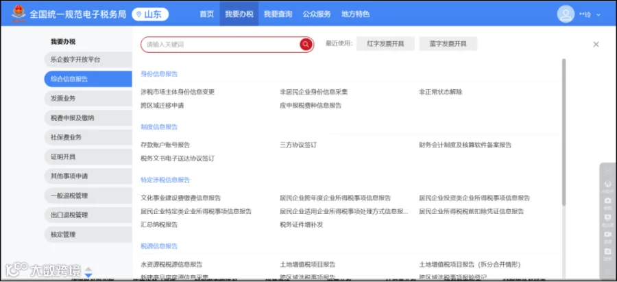Click the user avatar icon
The height and width of the screenshot is (282, 617).
point(566,14)
